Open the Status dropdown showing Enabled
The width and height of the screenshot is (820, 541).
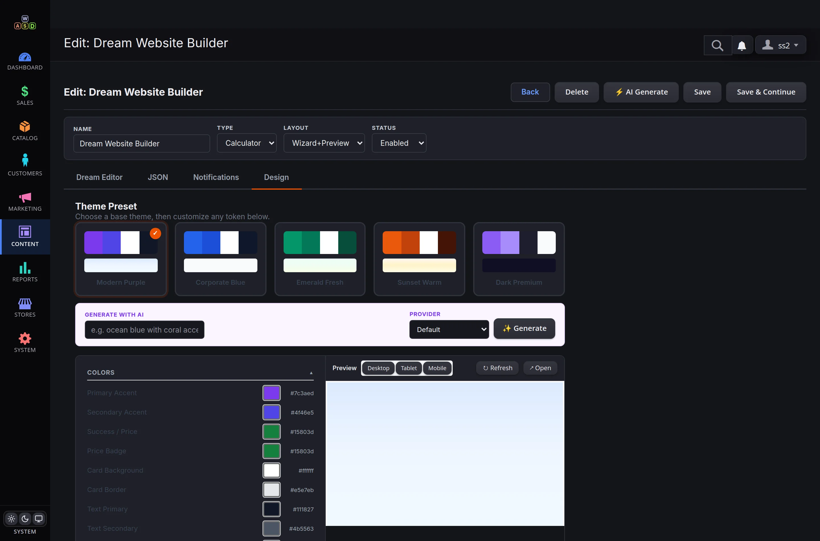[399, 143]
